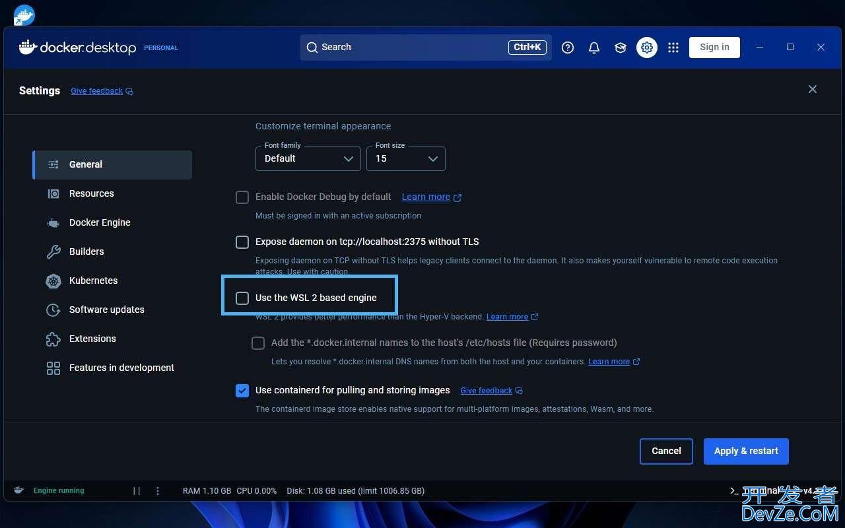
Task: Open the status bar three-dot menu
Action: click(158, 491)
